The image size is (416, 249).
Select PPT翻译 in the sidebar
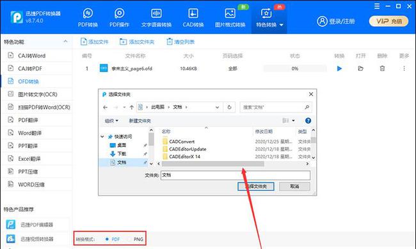click(36, 146)
